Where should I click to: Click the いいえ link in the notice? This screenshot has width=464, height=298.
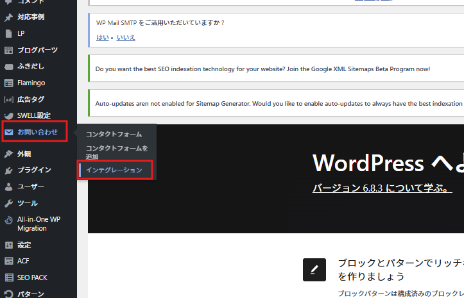point(126,37)
